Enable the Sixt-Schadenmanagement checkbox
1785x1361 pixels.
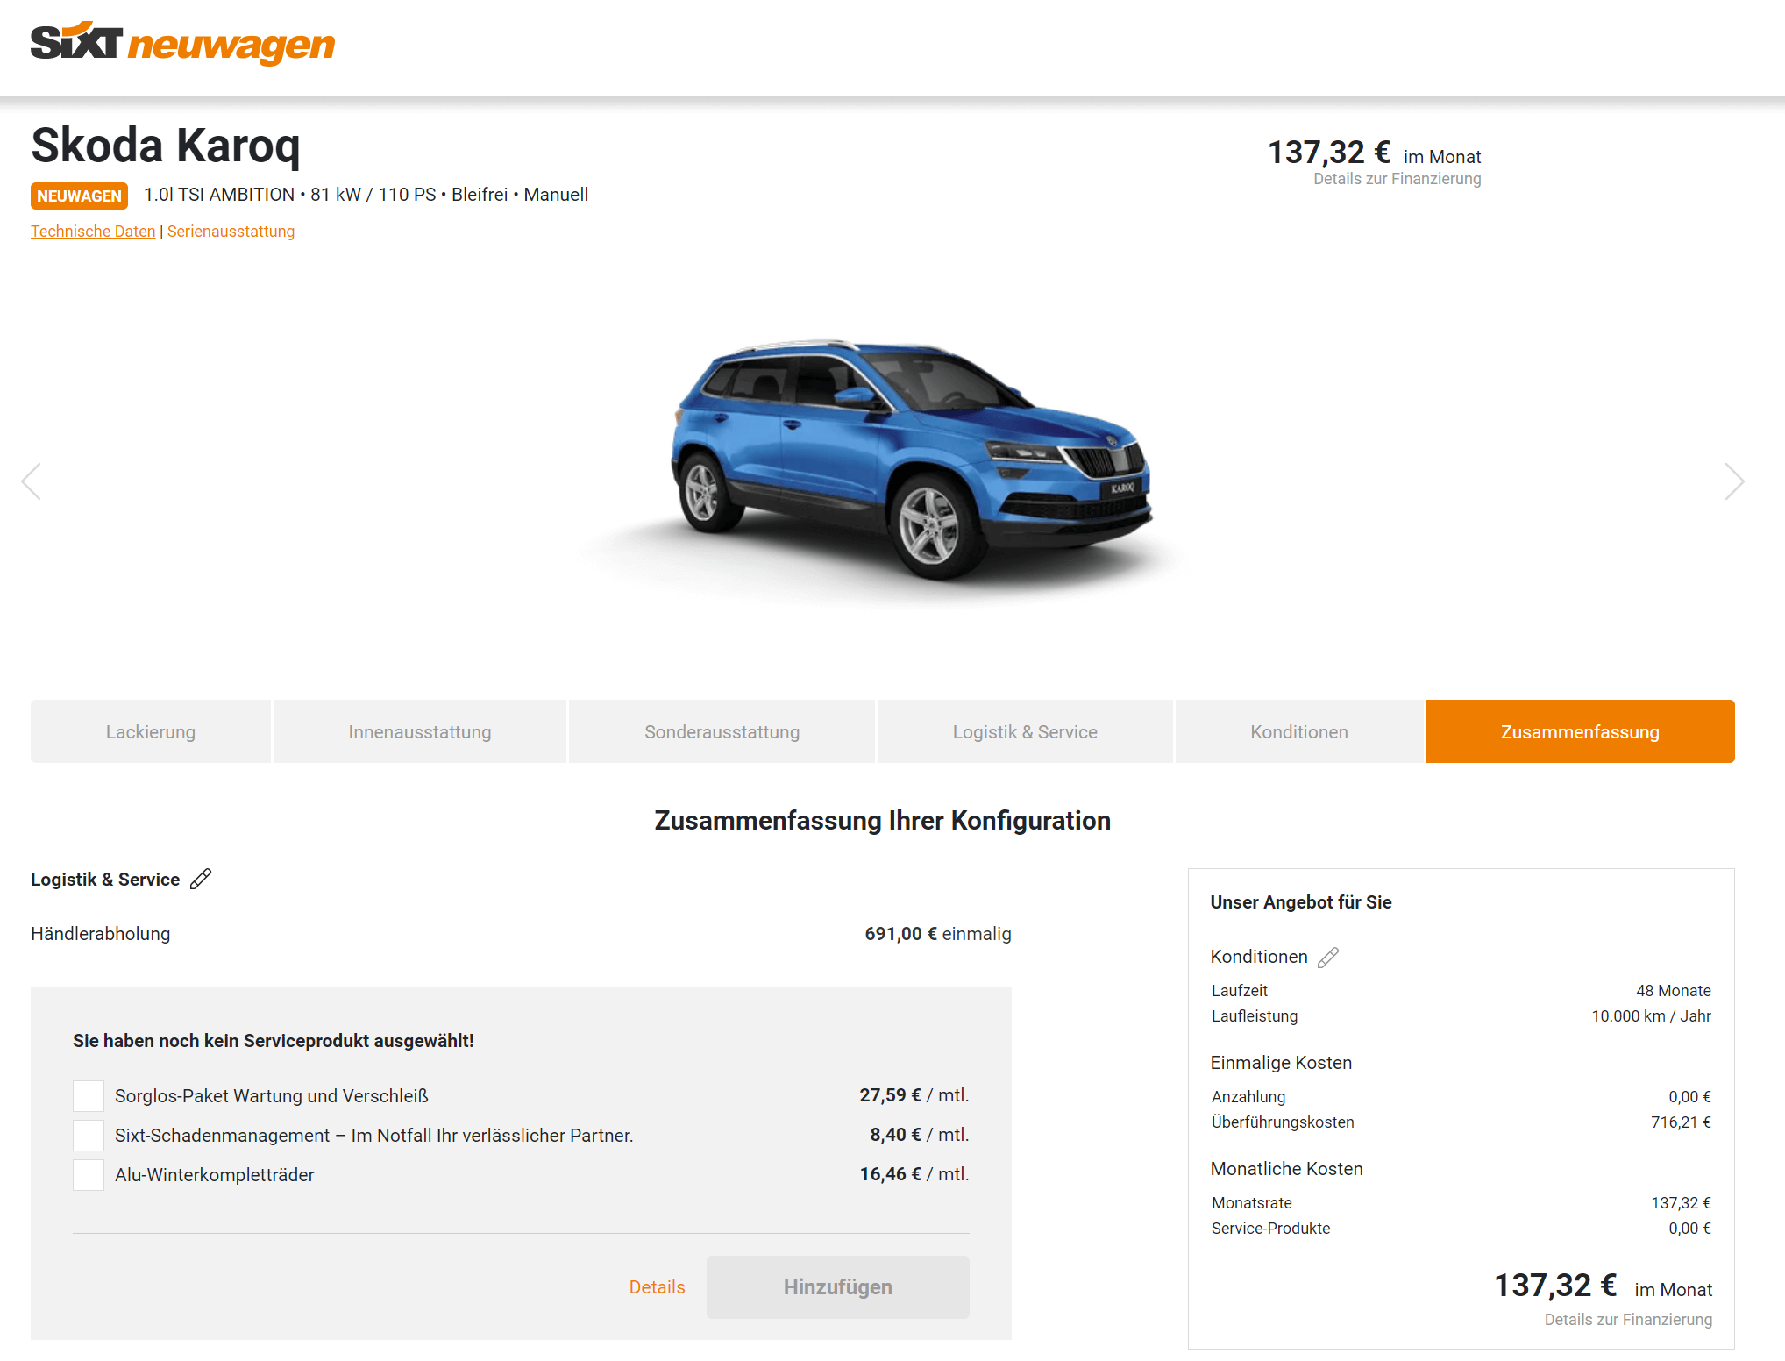(89, 1136)
